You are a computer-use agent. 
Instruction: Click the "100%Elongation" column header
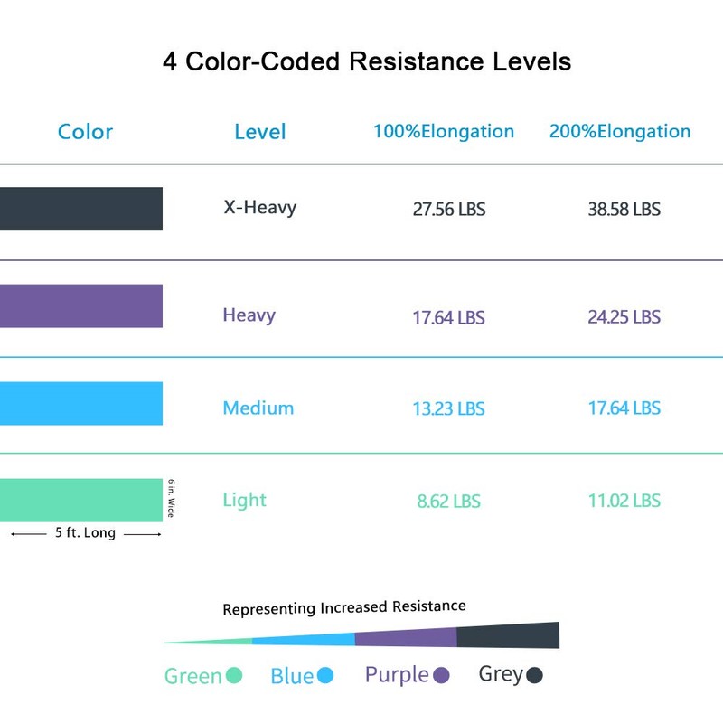tap(444, 131)
